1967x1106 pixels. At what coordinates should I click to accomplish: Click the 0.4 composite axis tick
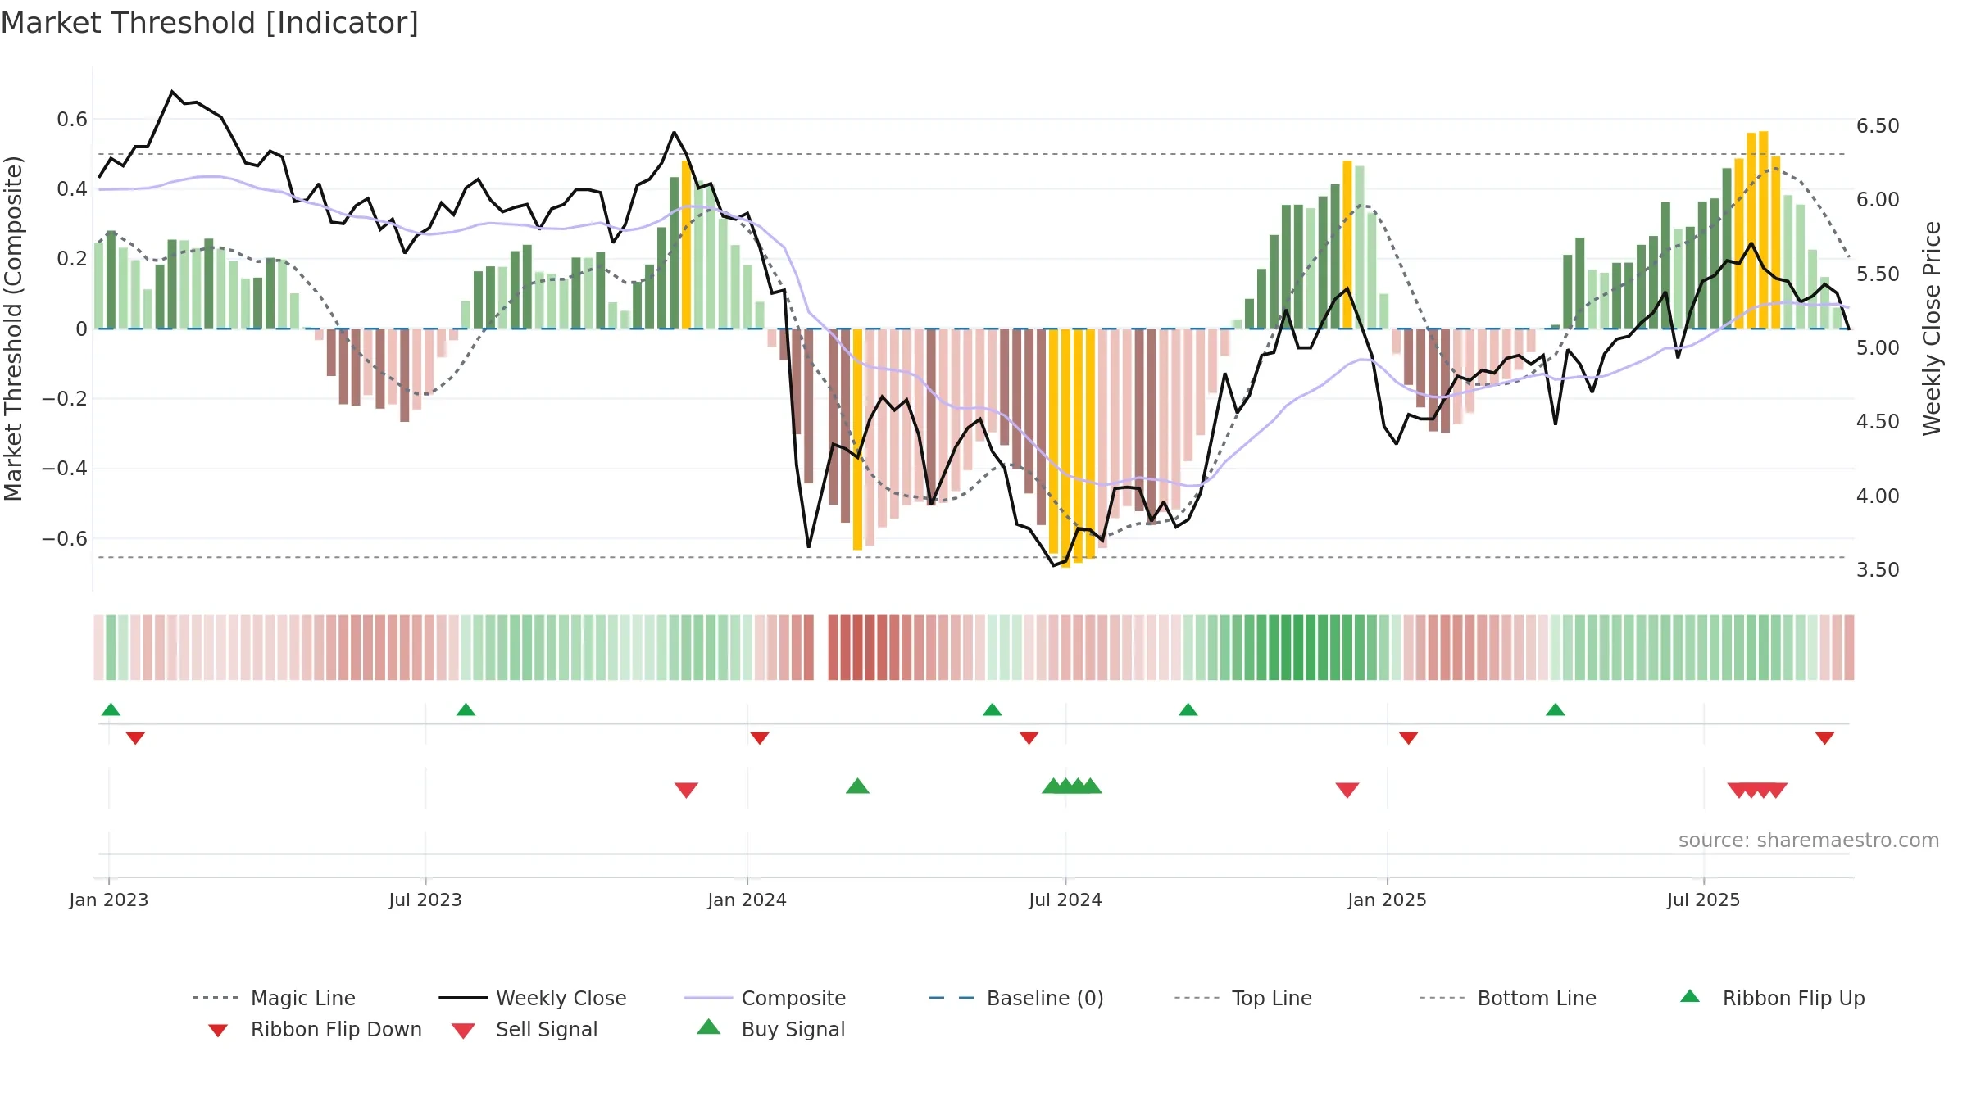click(x=72, y=189)
